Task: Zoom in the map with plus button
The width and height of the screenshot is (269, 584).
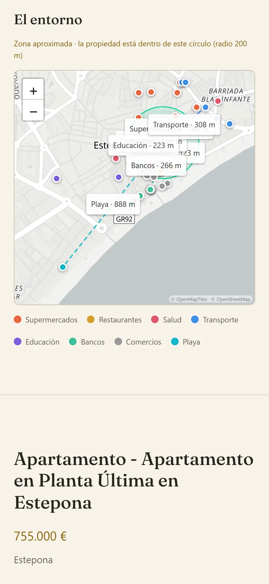Action: pyautogui.click(x=33, y=91)
